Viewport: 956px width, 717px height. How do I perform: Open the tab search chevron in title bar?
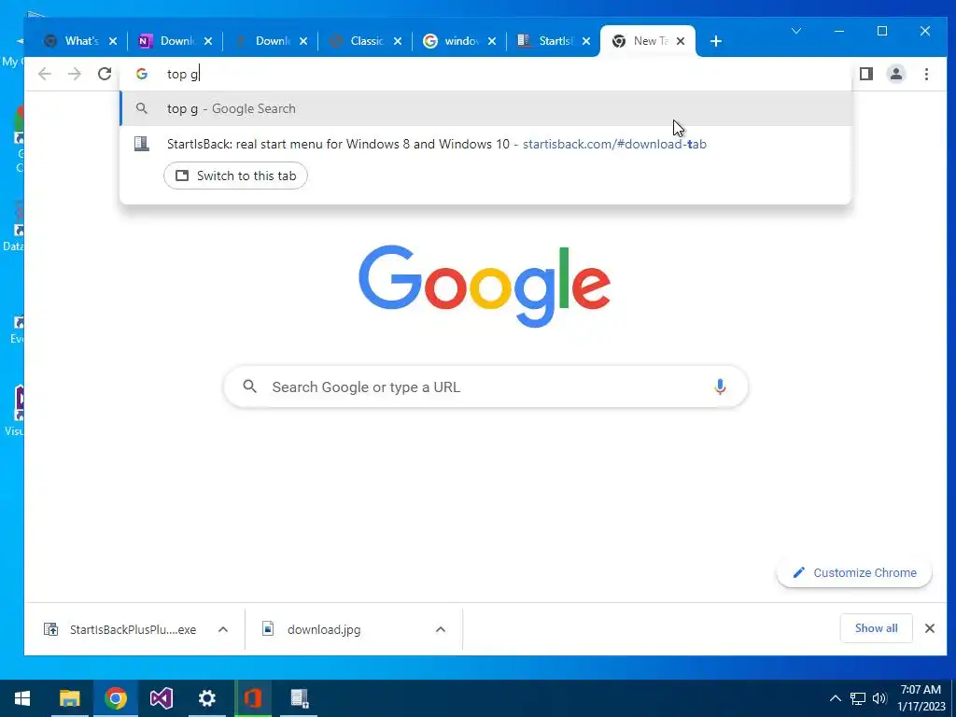(796, 31)
